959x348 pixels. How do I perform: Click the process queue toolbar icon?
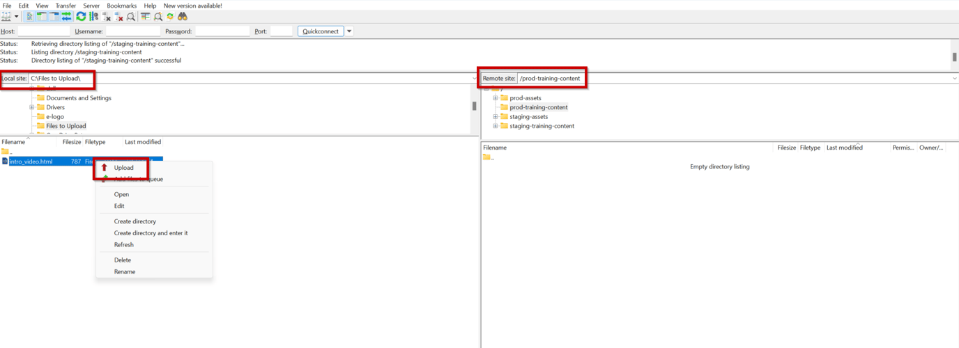point(93,17)
